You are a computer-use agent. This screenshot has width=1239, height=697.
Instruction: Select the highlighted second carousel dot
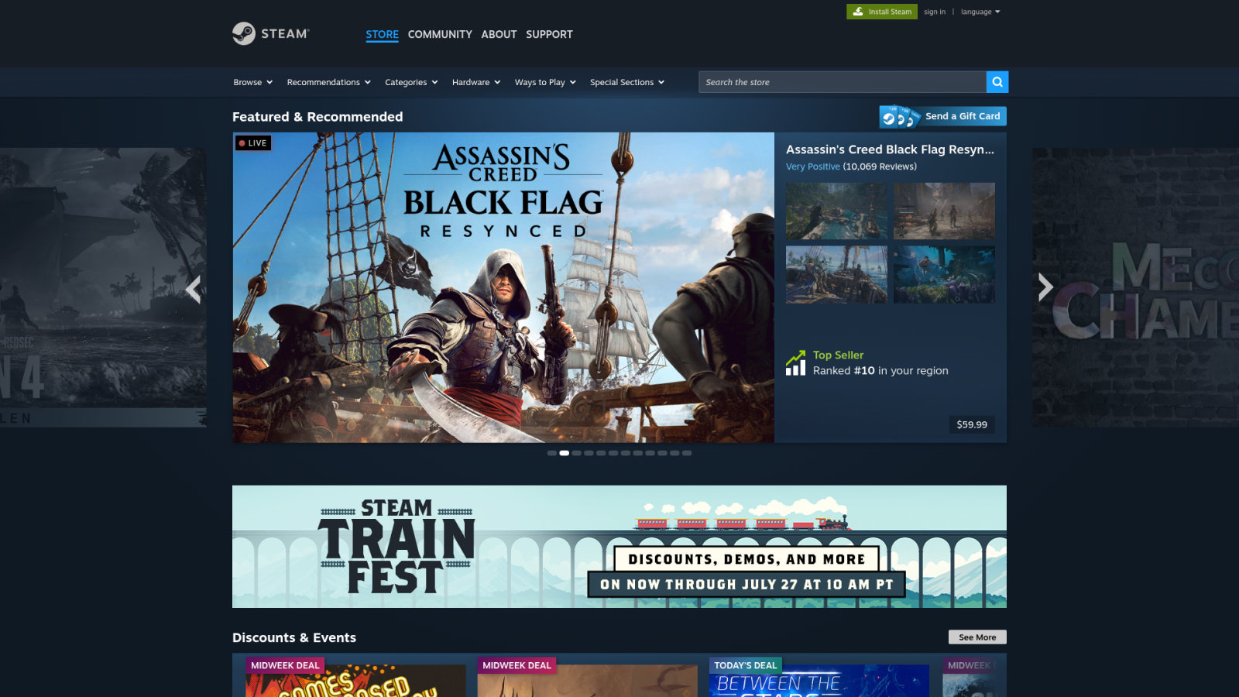point(565,453)
